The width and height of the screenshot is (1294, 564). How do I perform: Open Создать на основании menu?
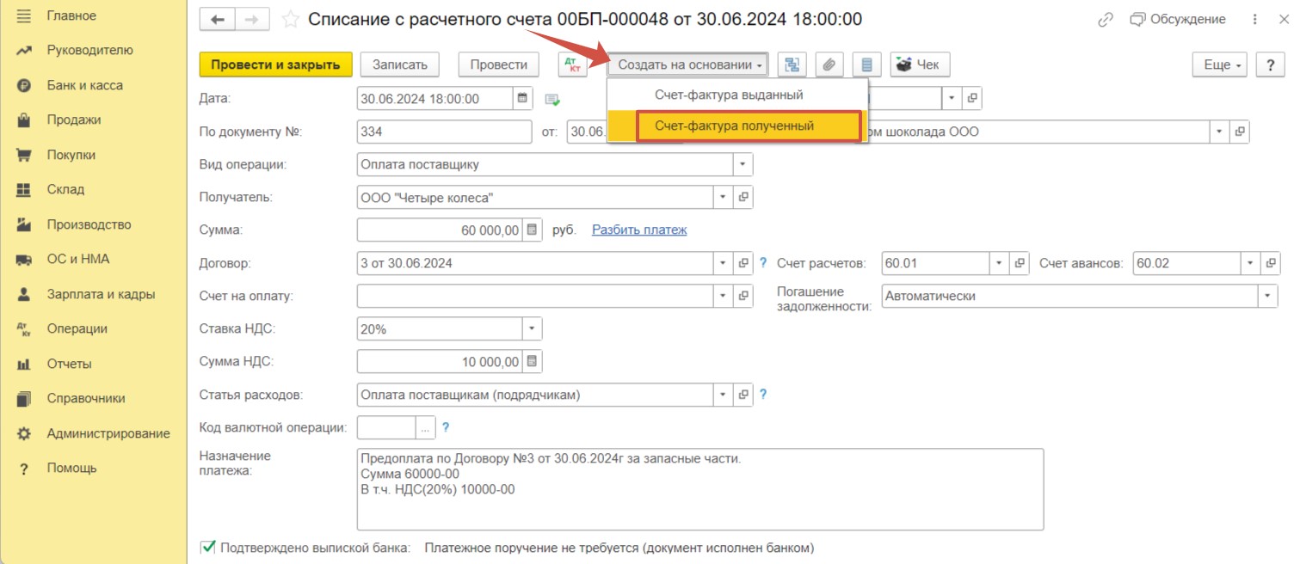click(689, 64)
